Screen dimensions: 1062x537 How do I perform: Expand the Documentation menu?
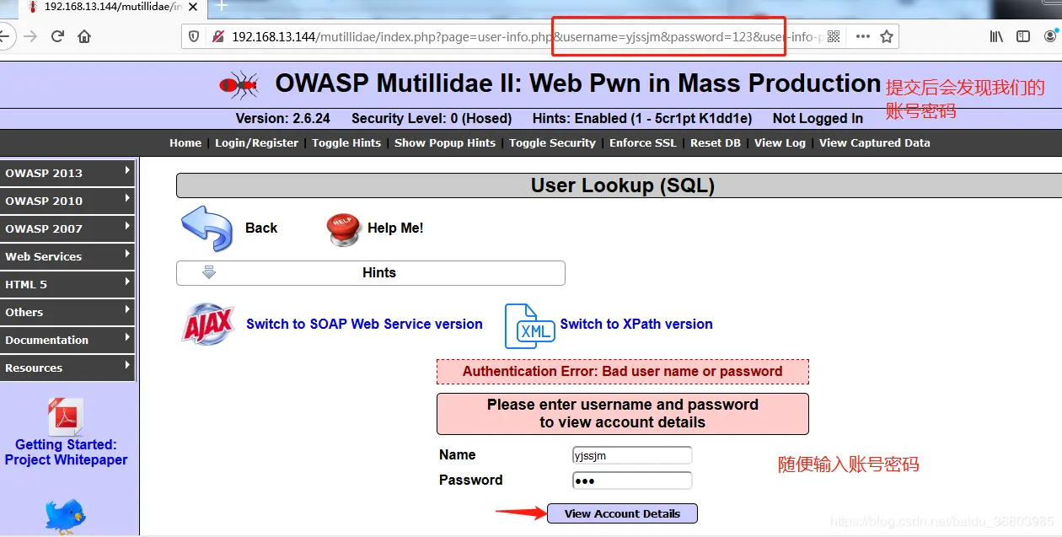click(x=67, y=340)
